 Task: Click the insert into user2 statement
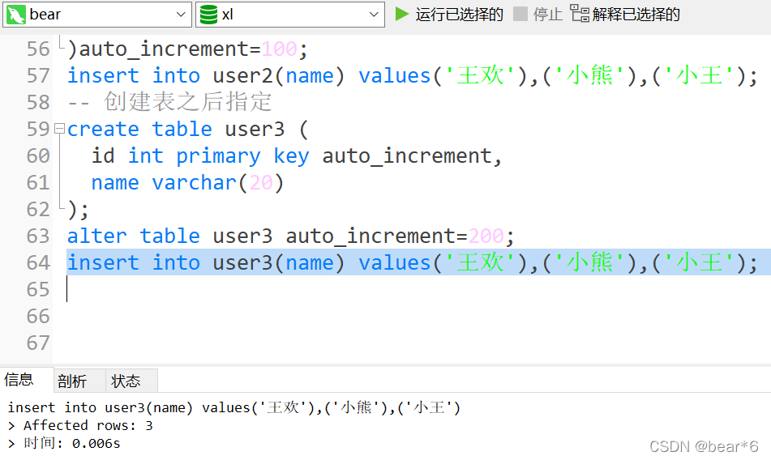coord(412,75)
